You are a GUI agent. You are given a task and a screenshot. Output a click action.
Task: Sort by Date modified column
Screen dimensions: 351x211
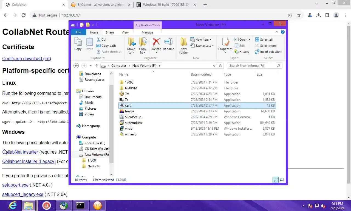tap(205, 74)
